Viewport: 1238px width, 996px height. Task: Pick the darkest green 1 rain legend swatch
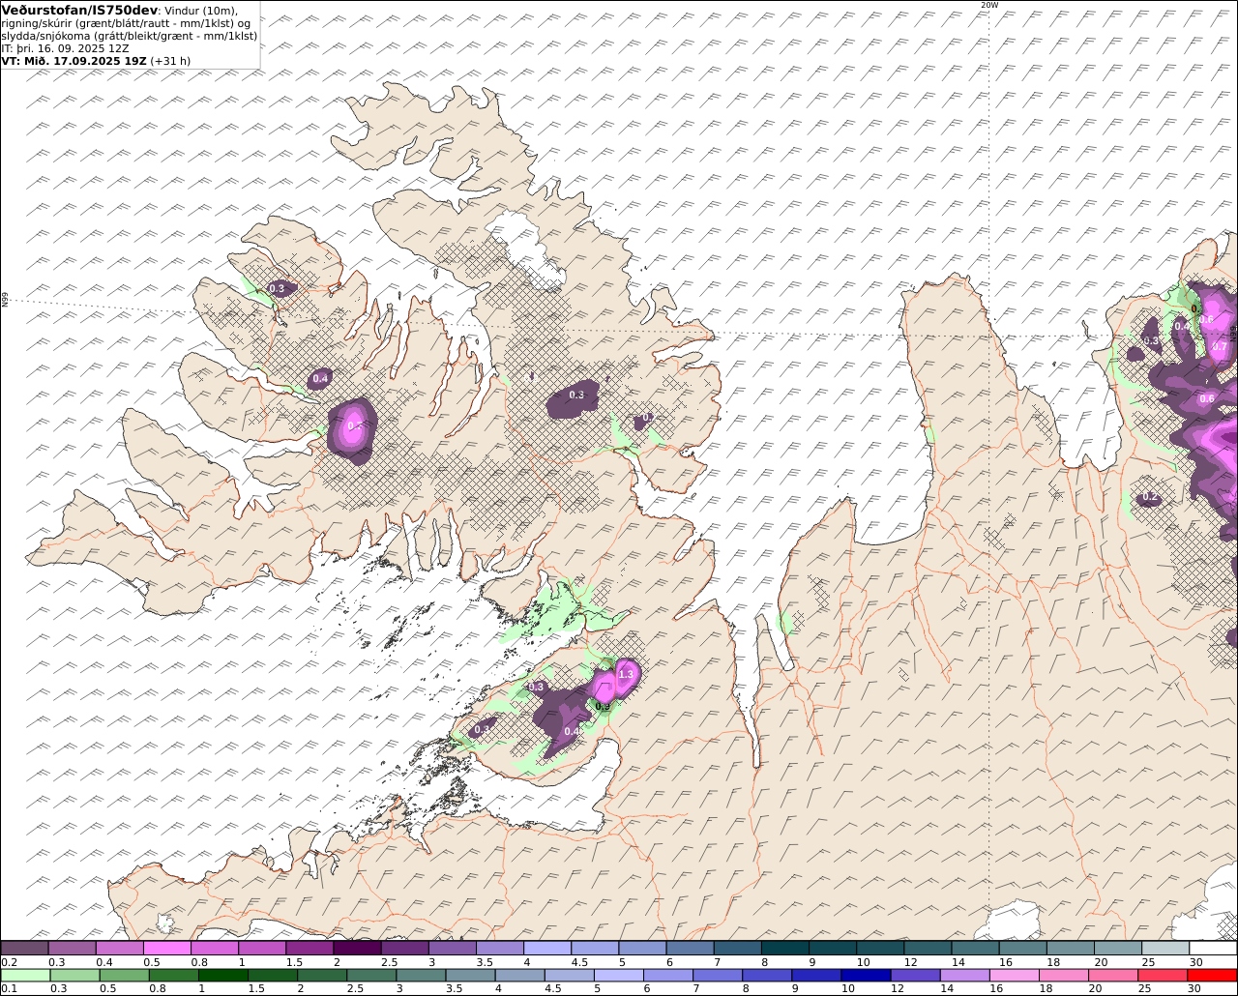click(224, 975)
